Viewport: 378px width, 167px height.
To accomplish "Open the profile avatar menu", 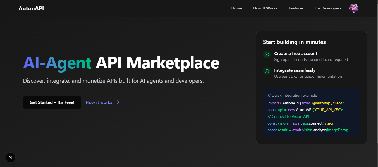I will [353, 8].
